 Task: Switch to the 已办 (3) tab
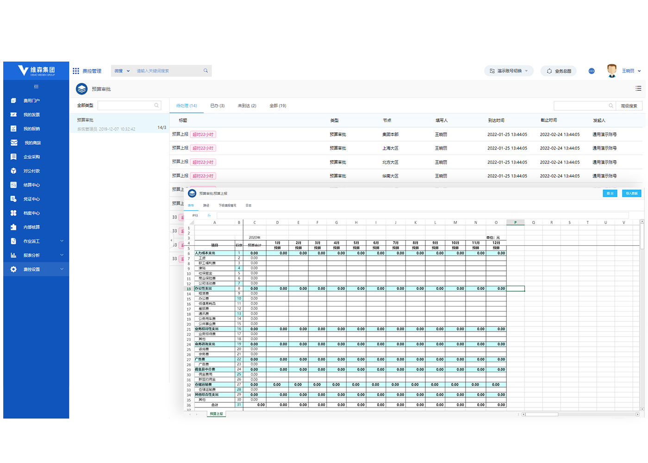pyautogui.click(x=217, y=106)
